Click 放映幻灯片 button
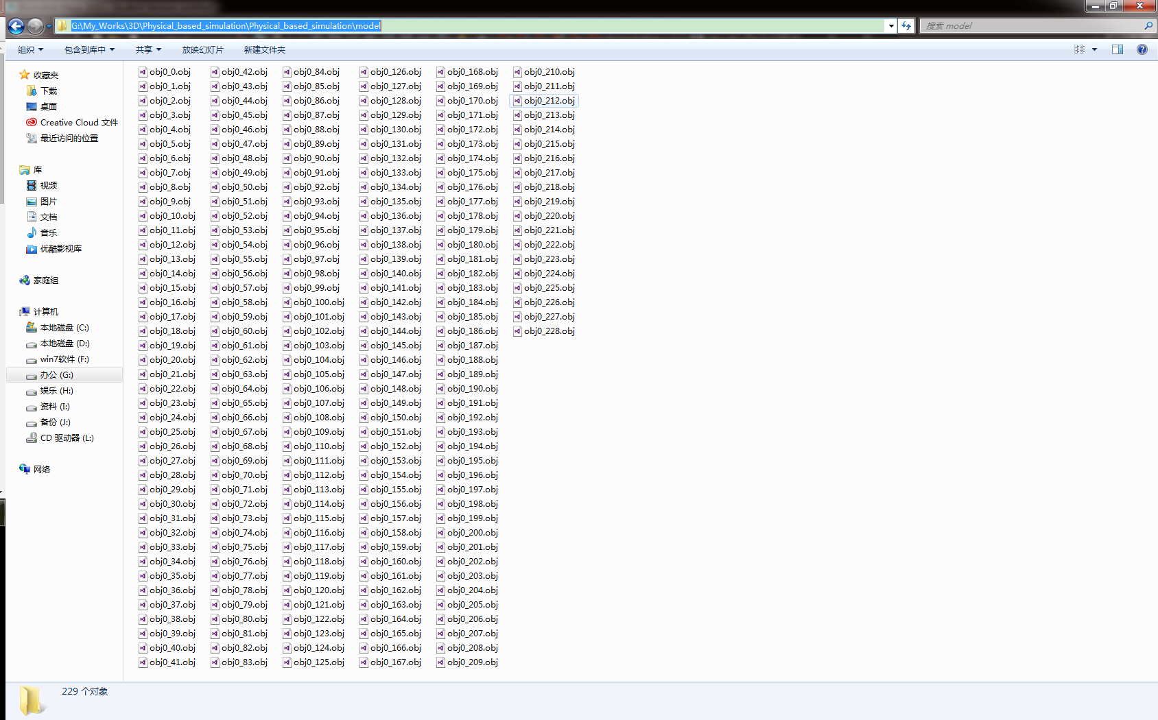The width and height of the screenshot is (1158, 720). tap(203, 49)
